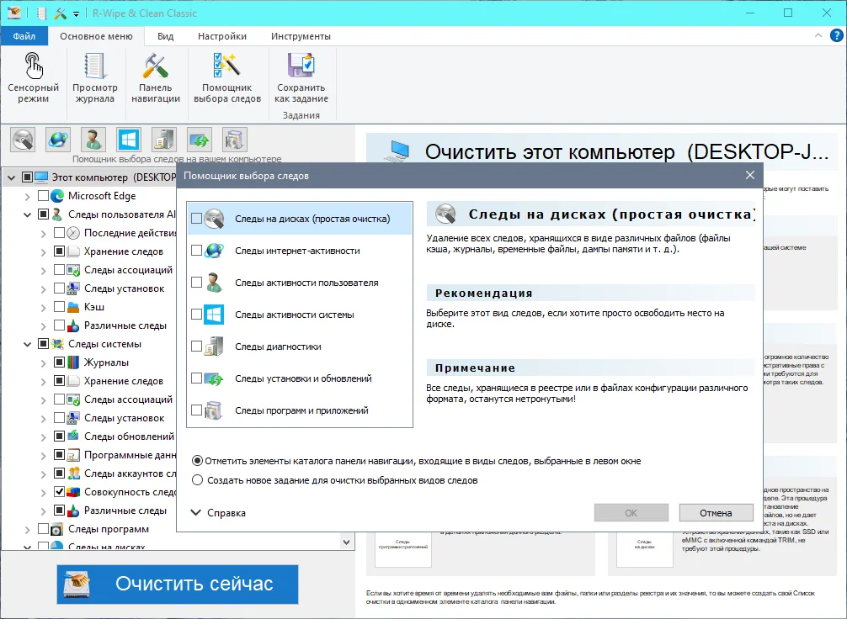
Task: Check the Следы активности системы box
Action: coord(197,314)
